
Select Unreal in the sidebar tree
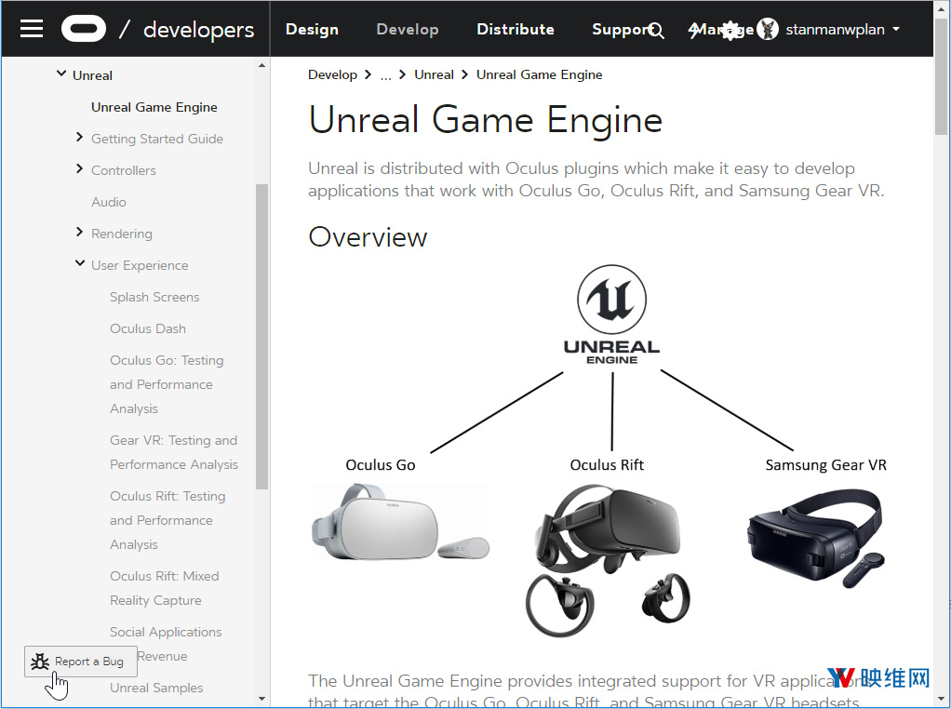click(x=93, y=75)
